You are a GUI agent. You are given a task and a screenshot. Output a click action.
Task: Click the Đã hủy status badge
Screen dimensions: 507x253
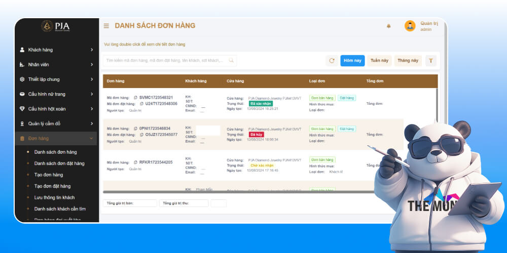(x=257, y=135)
